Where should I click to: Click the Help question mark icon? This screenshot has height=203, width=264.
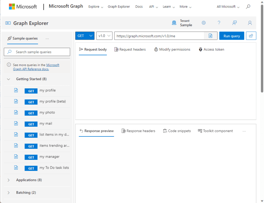coord(219,23)
